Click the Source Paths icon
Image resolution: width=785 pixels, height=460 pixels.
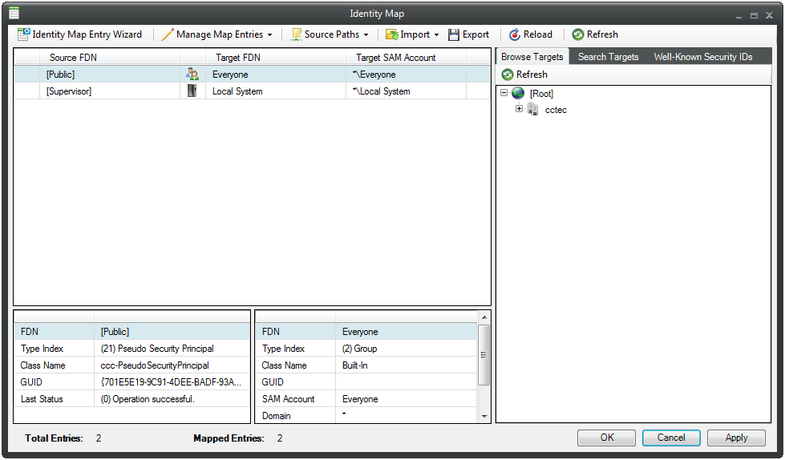pos(297,34)
